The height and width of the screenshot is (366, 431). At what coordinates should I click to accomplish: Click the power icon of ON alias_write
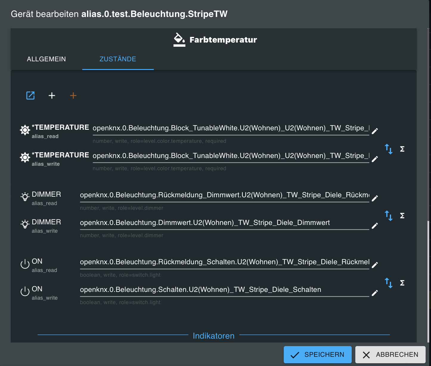point(25,292)
